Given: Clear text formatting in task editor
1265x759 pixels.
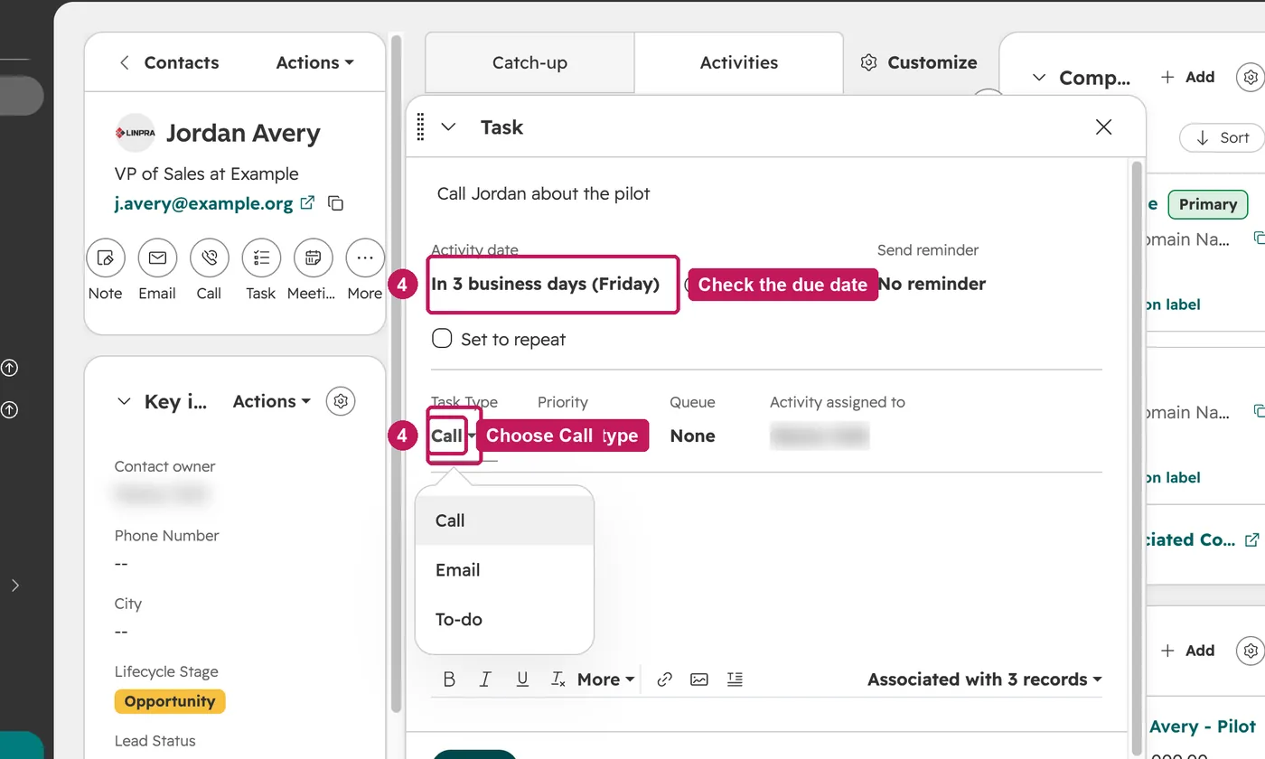Looking at the screenshot, I should [x=558, y=679].
